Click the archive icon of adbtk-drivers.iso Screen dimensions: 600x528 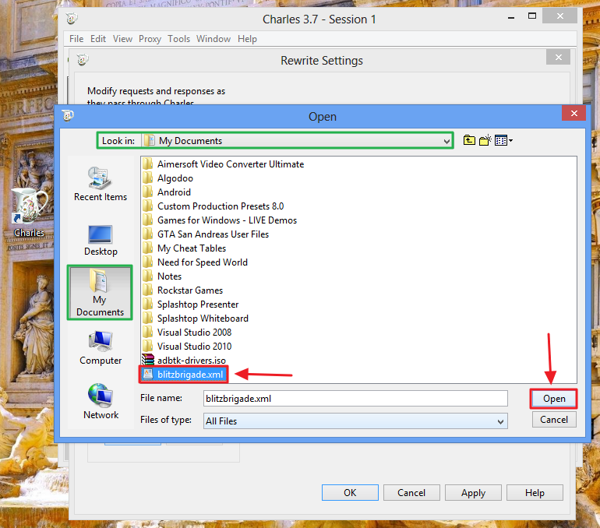[x=148, y=360]
